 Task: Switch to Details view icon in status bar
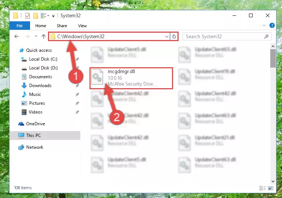pyautogui.click(x=263, y=188)
